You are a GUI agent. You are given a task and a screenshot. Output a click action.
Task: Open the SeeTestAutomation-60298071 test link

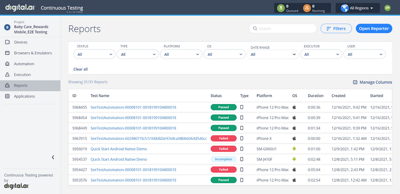coord(149,138)
